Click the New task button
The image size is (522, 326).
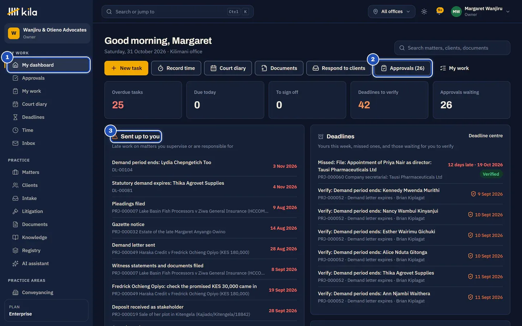[x=126, y=68]
